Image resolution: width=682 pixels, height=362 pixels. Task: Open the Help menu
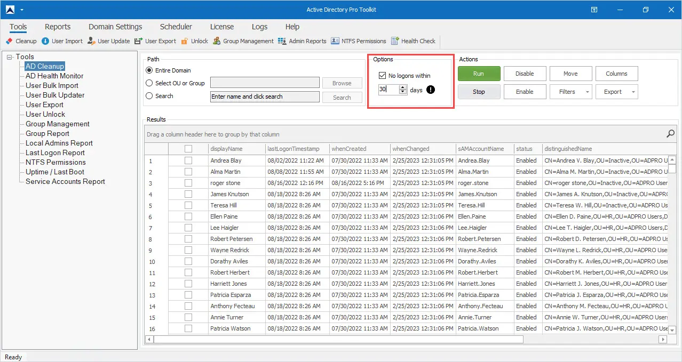tap(292, 27)
